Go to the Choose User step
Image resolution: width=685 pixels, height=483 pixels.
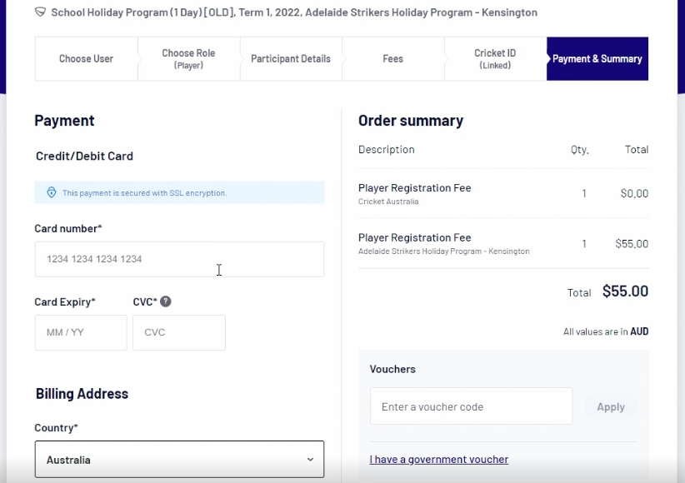86,59
